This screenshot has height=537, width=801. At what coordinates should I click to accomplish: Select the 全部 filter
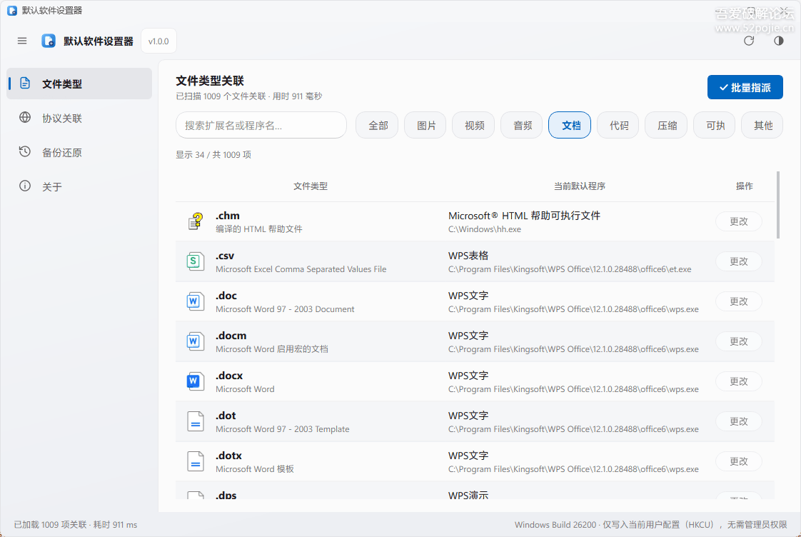pyautogui.click(x=378, y=125)
